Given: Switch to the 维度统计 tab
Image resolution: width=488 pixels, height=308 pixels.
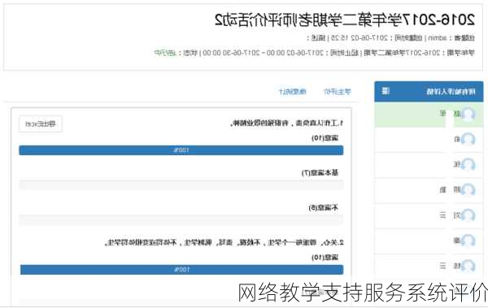Looking at the screenshot, I should (x=292, y=92).
